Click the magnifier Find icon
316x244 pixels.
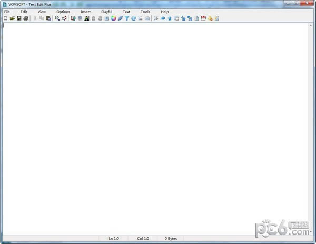(x=57, y=18)
